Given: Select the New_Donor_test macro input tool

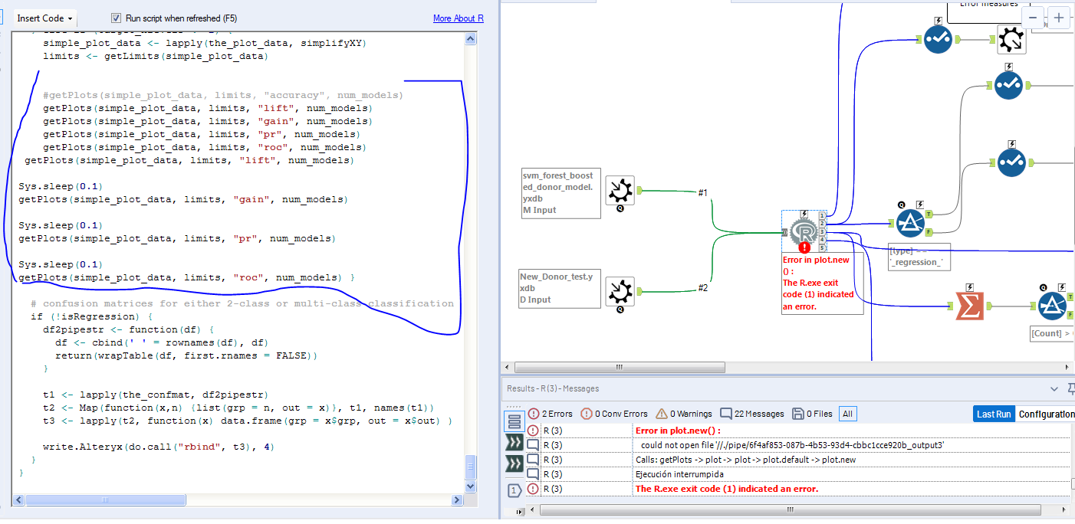Looking at the screenshot, I should [x=619, y=290].
